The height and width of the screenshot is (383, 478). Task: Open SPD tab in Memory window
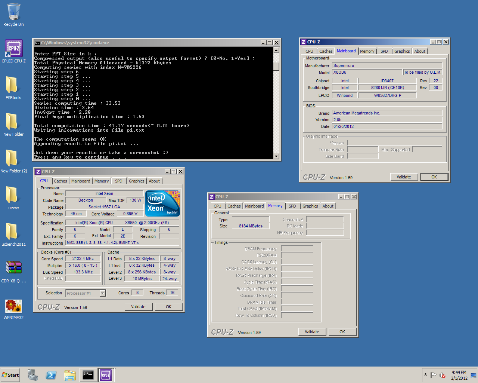pos(292,206)
